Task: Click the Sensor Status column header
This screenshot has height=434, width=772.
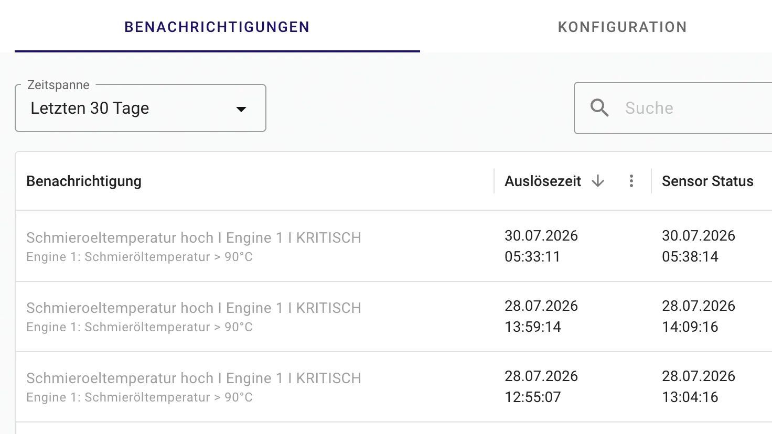Action: click(x=707, y=181)
